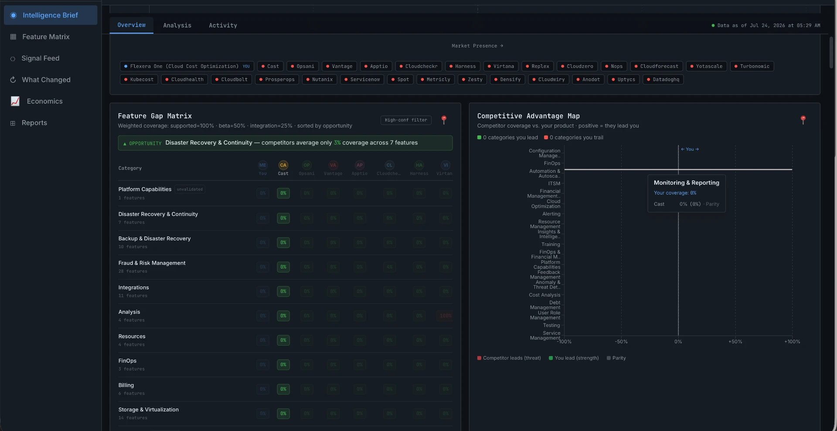Image resolution: width=837 pixels, height=431 pixels.
Task: Open the Intelligence Brief sidebar item
Action: point(50,15)
